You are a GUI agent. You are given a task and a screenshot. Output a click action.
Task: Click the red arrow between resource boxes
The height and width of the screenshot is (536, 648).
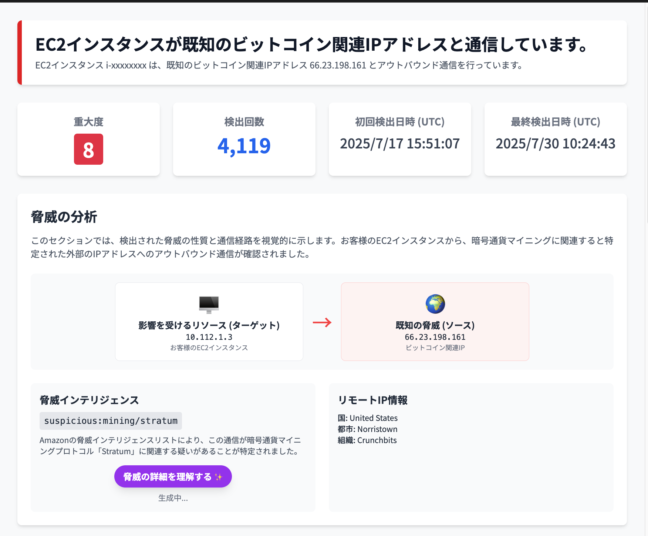322,322
